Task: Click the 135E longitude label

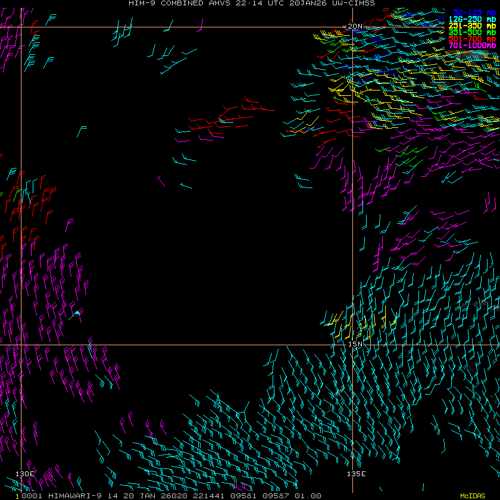Action: [356, 473]
